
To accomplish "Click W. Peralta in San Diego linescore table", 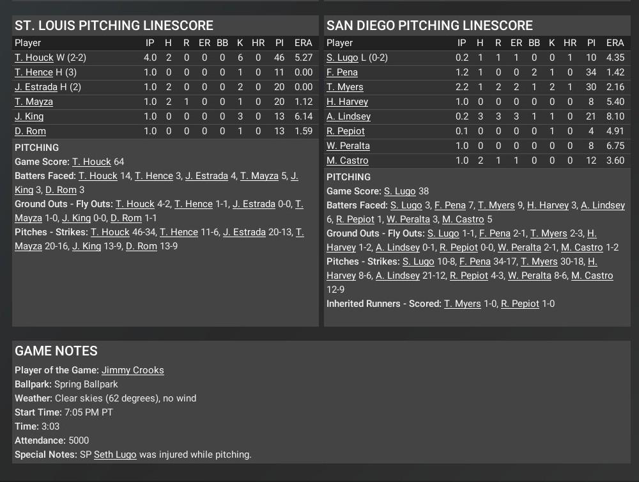I will tap(348, 146).
